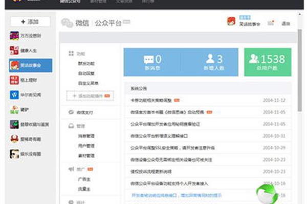Screen dimensions: 307x204
Task: Open 自定义菜单 menu item
Action: [88, 83]
